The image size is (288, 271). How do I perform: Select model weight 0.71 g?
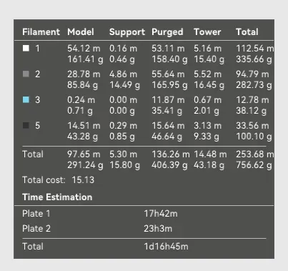tap(80, 111)
